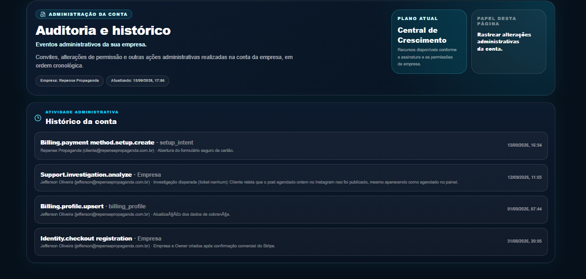This screenshot has height=279, width=586.
Task: Click the 'Central de Crescimento' plan title
Action: coord(422,35)
